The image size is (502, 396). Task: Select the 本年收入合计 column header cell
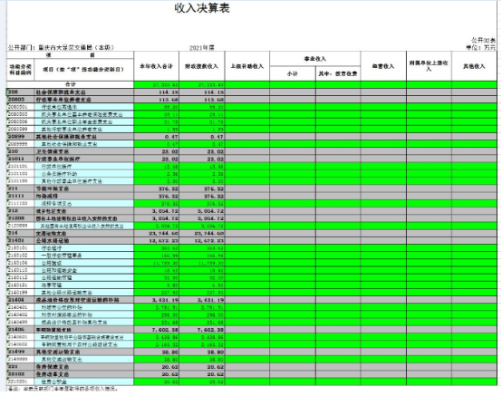[156, 66]
